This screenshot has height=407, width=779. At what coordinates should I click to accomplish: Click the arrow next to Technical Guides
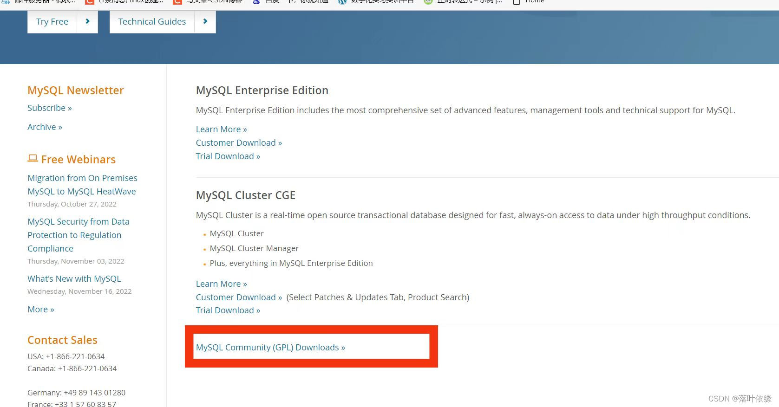click(x=205, y=22)
